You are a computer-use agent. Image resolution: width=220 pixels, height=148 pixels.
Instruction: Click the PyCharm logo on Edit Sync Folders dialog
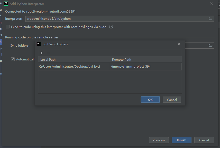coord(39,44)
